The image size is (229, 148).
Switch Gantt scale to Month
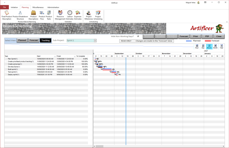tap(215, 47)
